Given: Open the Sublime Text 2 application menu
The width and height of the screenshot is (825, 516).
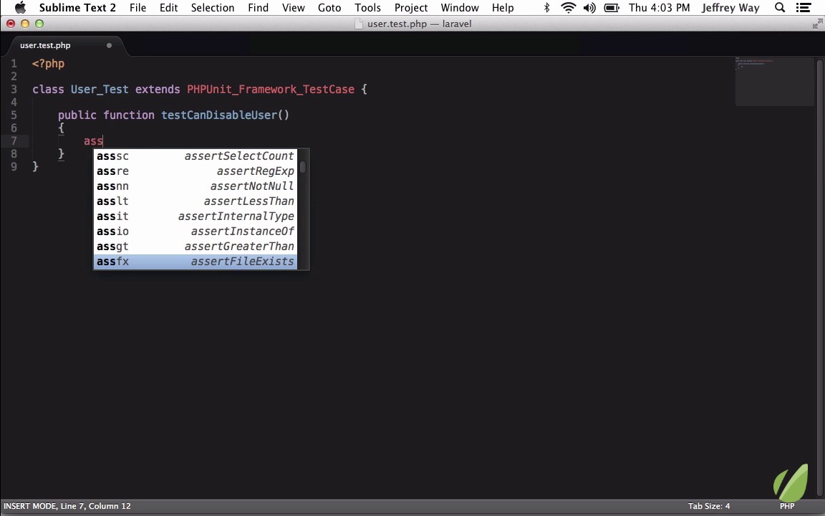Looking at the screenshot, I should pos(77,8).
